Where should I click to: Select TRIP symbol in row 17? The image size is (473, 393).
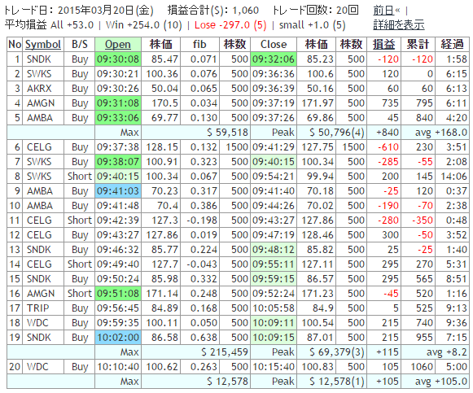(x=37, y=308)
